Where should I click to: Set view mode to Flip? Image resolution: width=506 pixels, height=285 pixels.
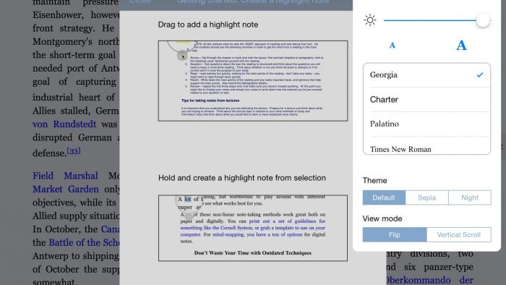coord(395,234)
